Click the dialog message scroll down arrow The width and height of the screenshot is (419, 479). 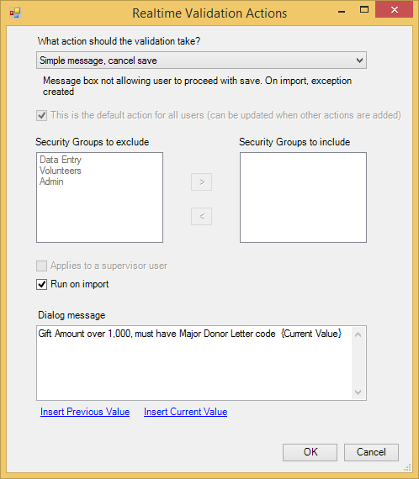(x=358, y=392)
